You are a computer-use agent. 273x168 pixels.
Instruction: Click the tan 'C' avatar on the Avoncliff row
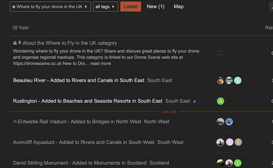pos(238,142)
